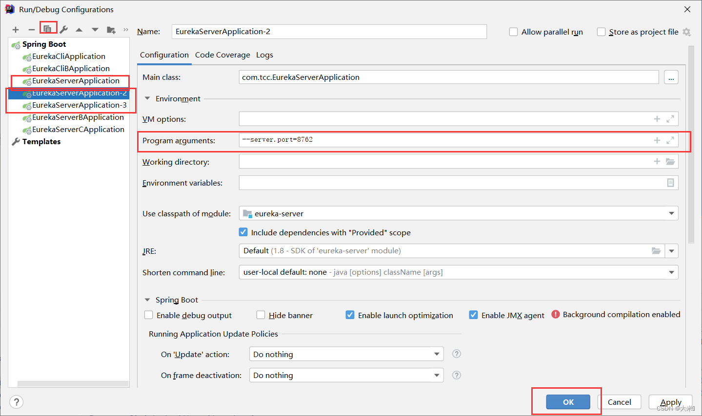The width and height of the screenshot is (702, 416).
Task: Move configuration up arrow
Action: [x=79, y=30]
